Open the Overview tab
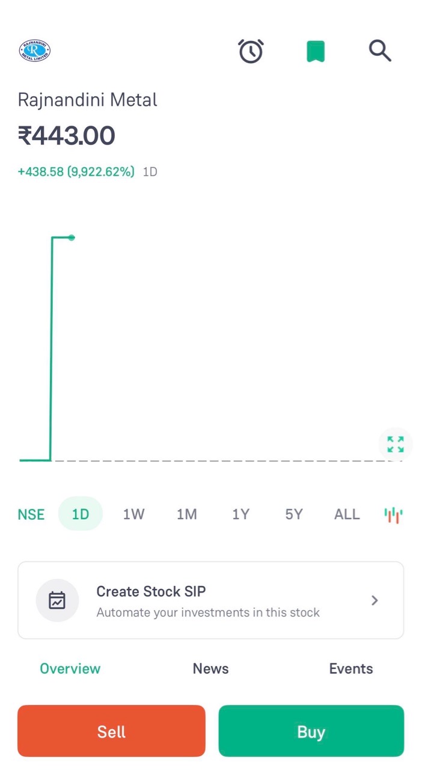 [70, 668]
